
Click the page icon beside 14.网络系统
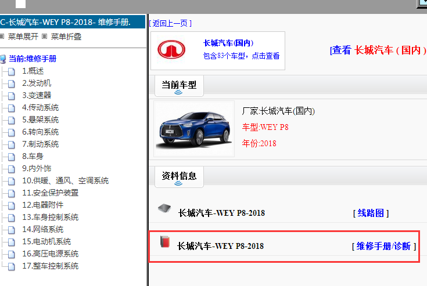12,230
